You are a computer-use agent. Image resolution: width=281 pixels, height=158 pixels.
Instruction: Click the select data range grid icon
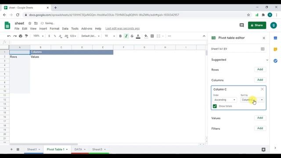(263, 49)
